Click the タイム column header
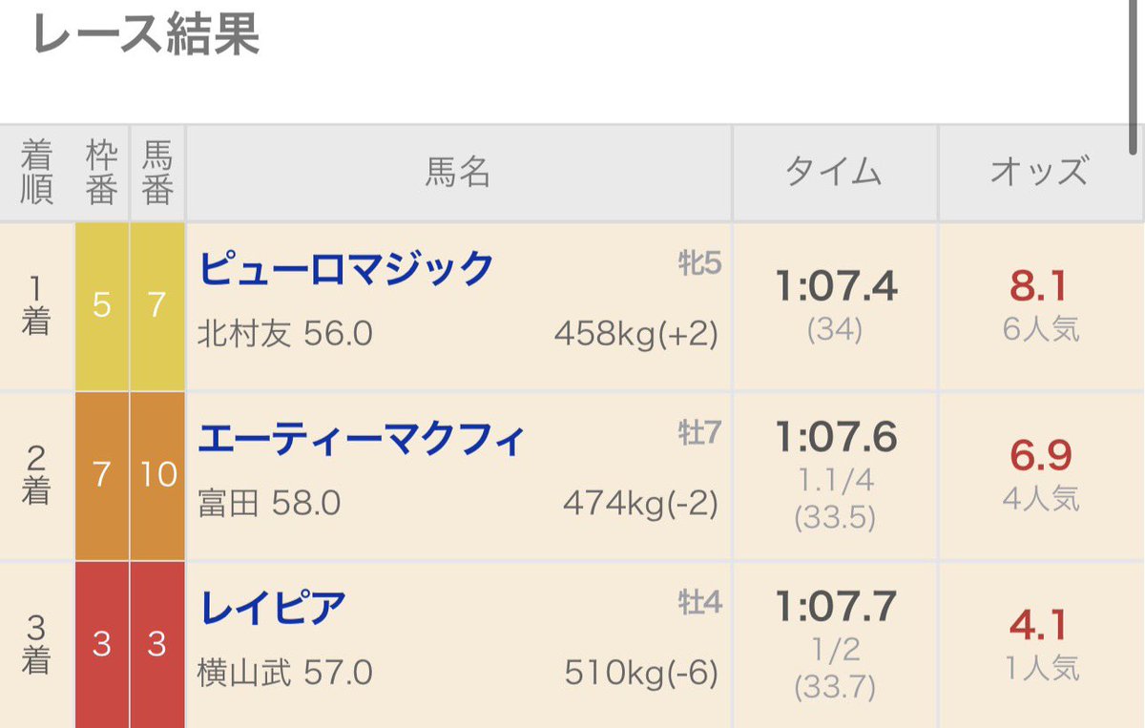Image resolution: width=1145 pixels, height=728 pixels. 834,173
